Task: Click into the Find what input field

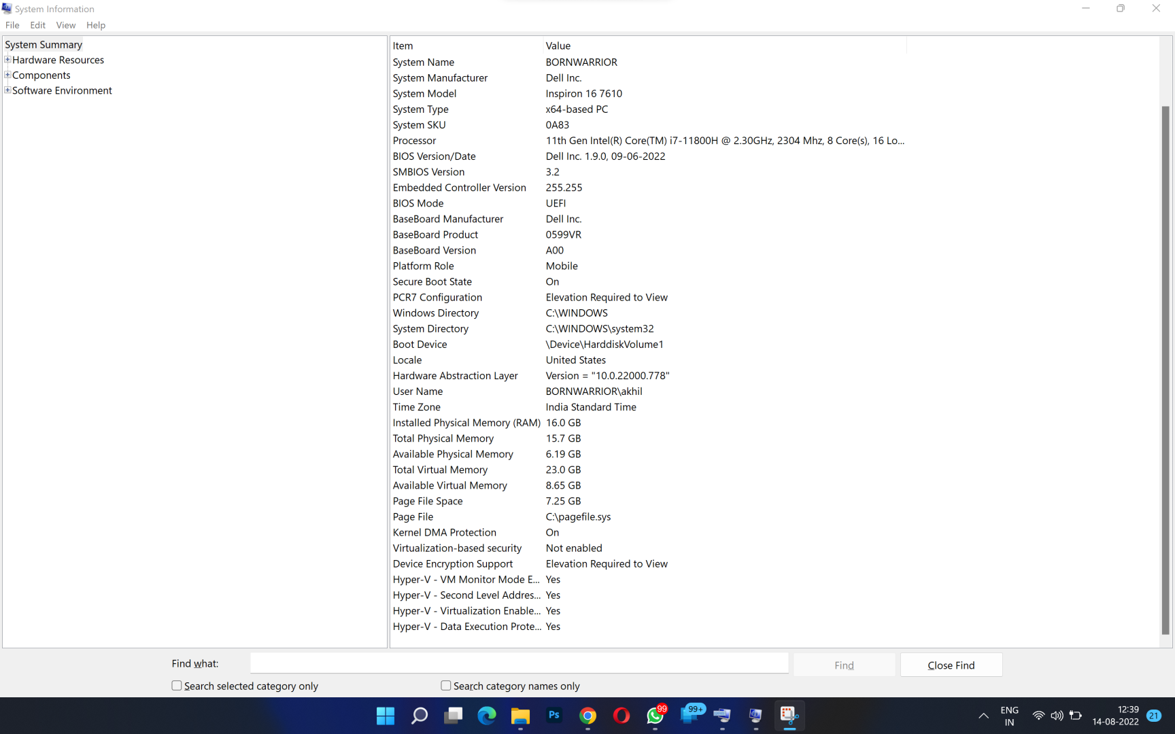Action: click(520, 663)
